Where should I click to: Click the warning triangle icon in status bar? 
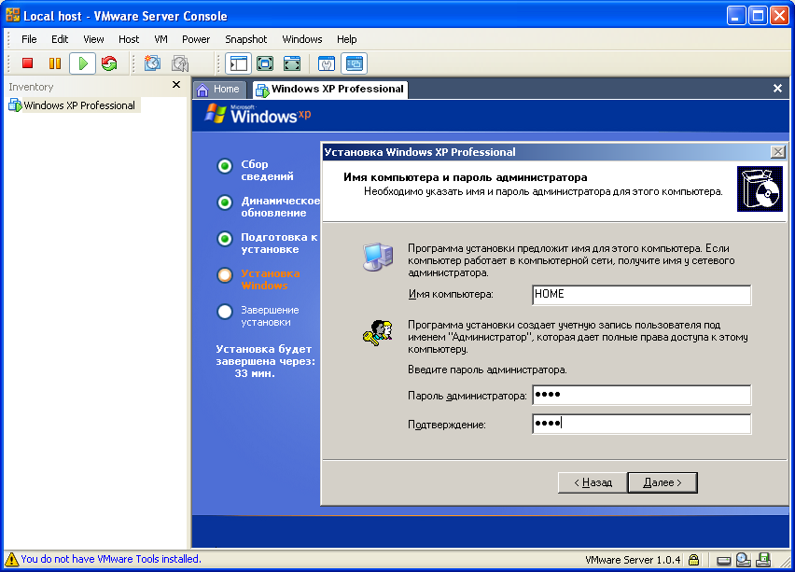coord(11,559)
